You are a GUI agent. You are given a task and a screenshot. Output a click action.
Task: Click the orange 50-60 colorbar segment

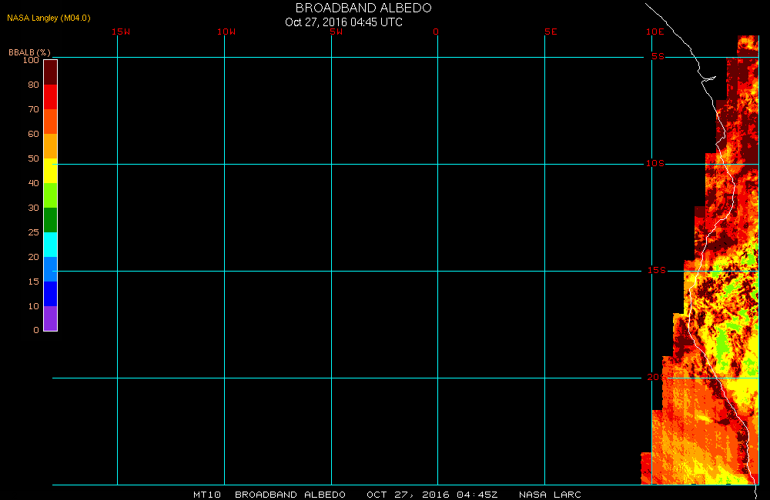click(x=51, y=146)
